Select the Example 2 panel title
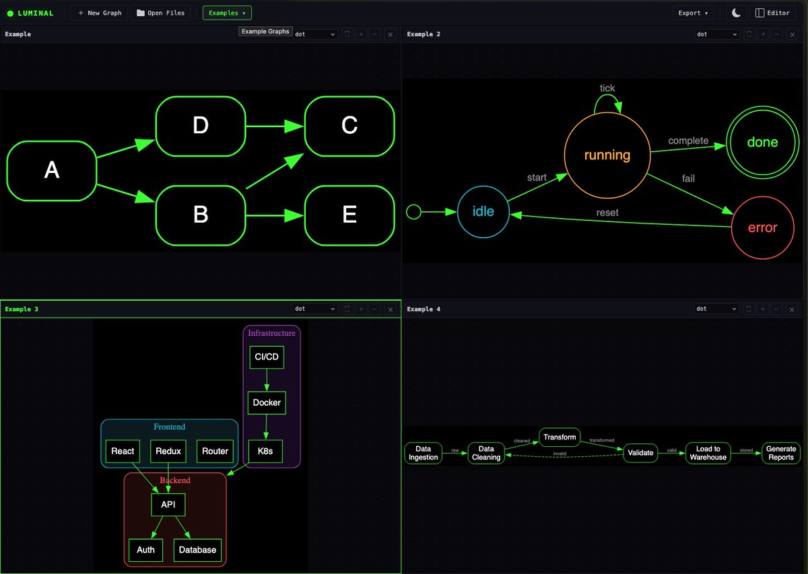808x574 pixels. tap(424, 34)
